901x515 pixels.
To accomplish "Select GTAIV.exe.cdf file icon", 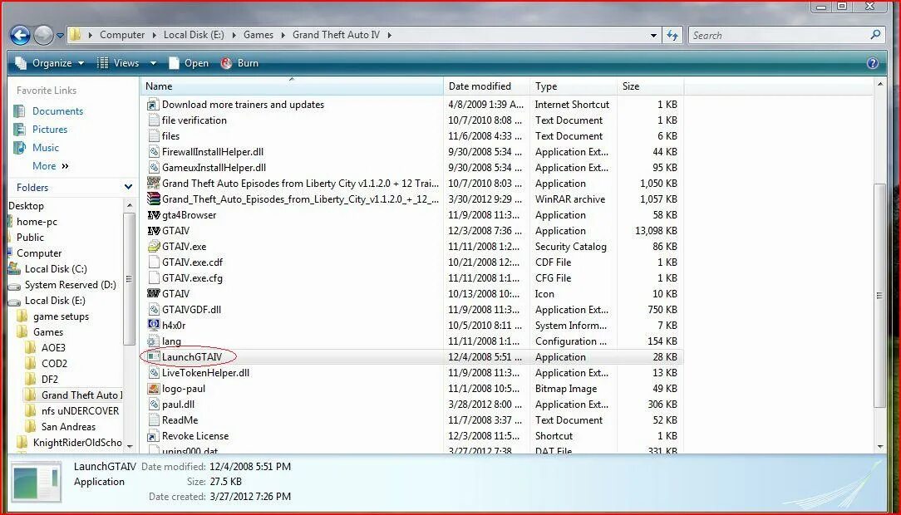I will pyautogui.click(x=153, y=262).
